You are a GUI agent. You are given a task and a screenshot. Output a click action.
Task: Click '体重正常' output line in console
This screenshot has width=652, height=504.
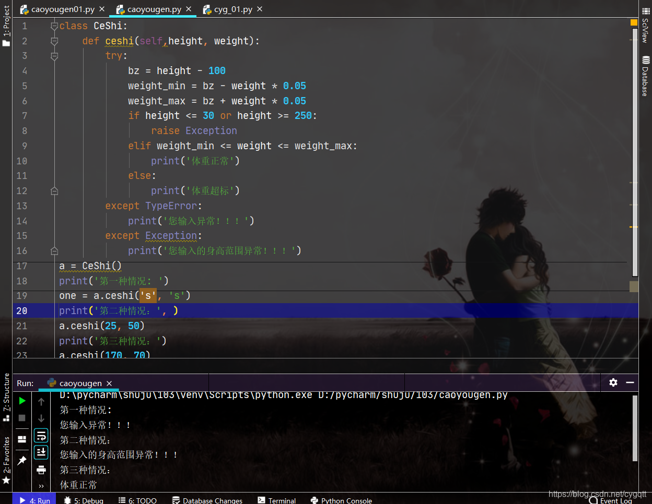(x=78, y=485)
